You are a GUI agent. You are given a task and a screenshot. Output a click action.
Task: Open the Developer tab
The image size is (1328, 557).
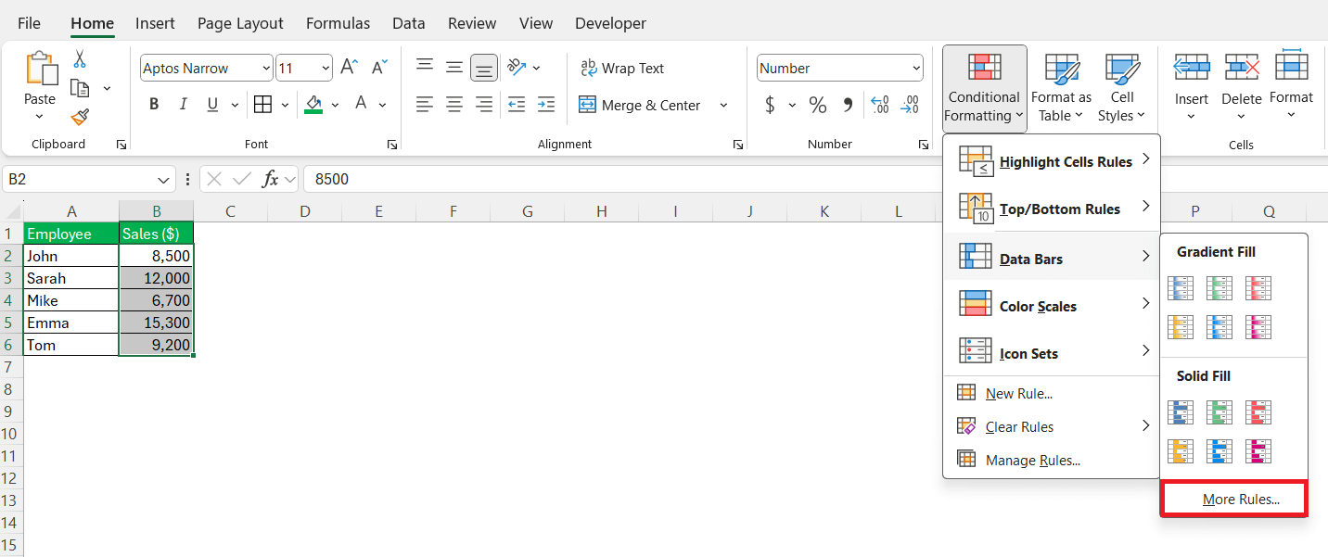click(x=610, y=23)
